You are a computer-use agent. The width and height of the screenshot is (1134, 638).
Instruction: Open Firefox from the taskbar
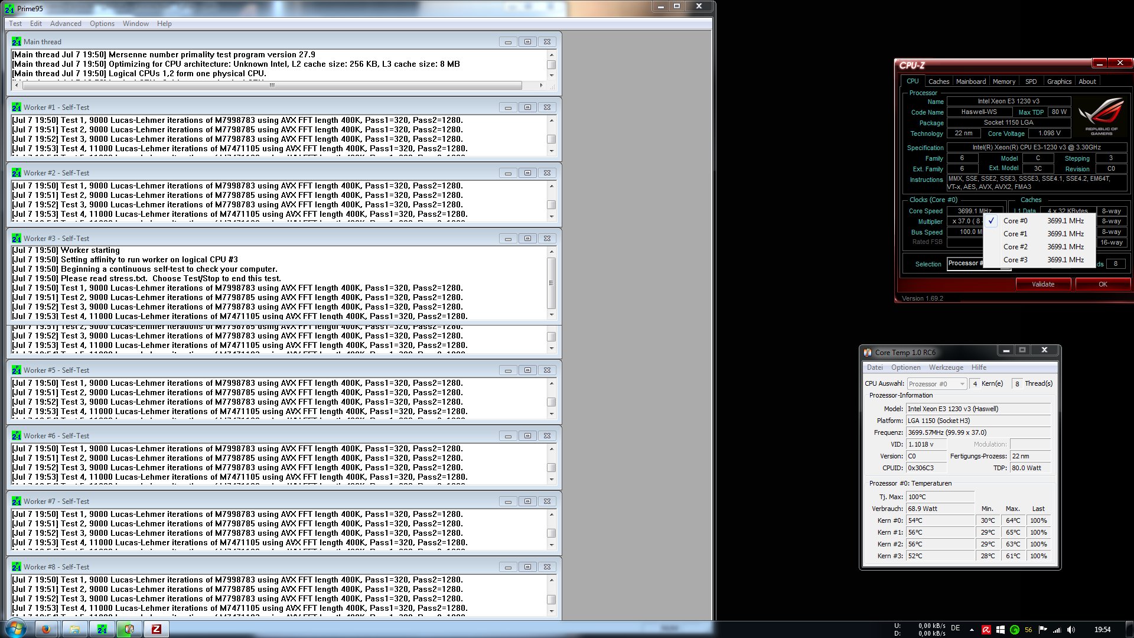point(45,629)
